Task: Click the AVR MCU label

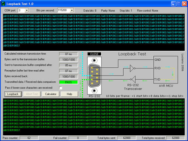Action: tap(166, 86)
